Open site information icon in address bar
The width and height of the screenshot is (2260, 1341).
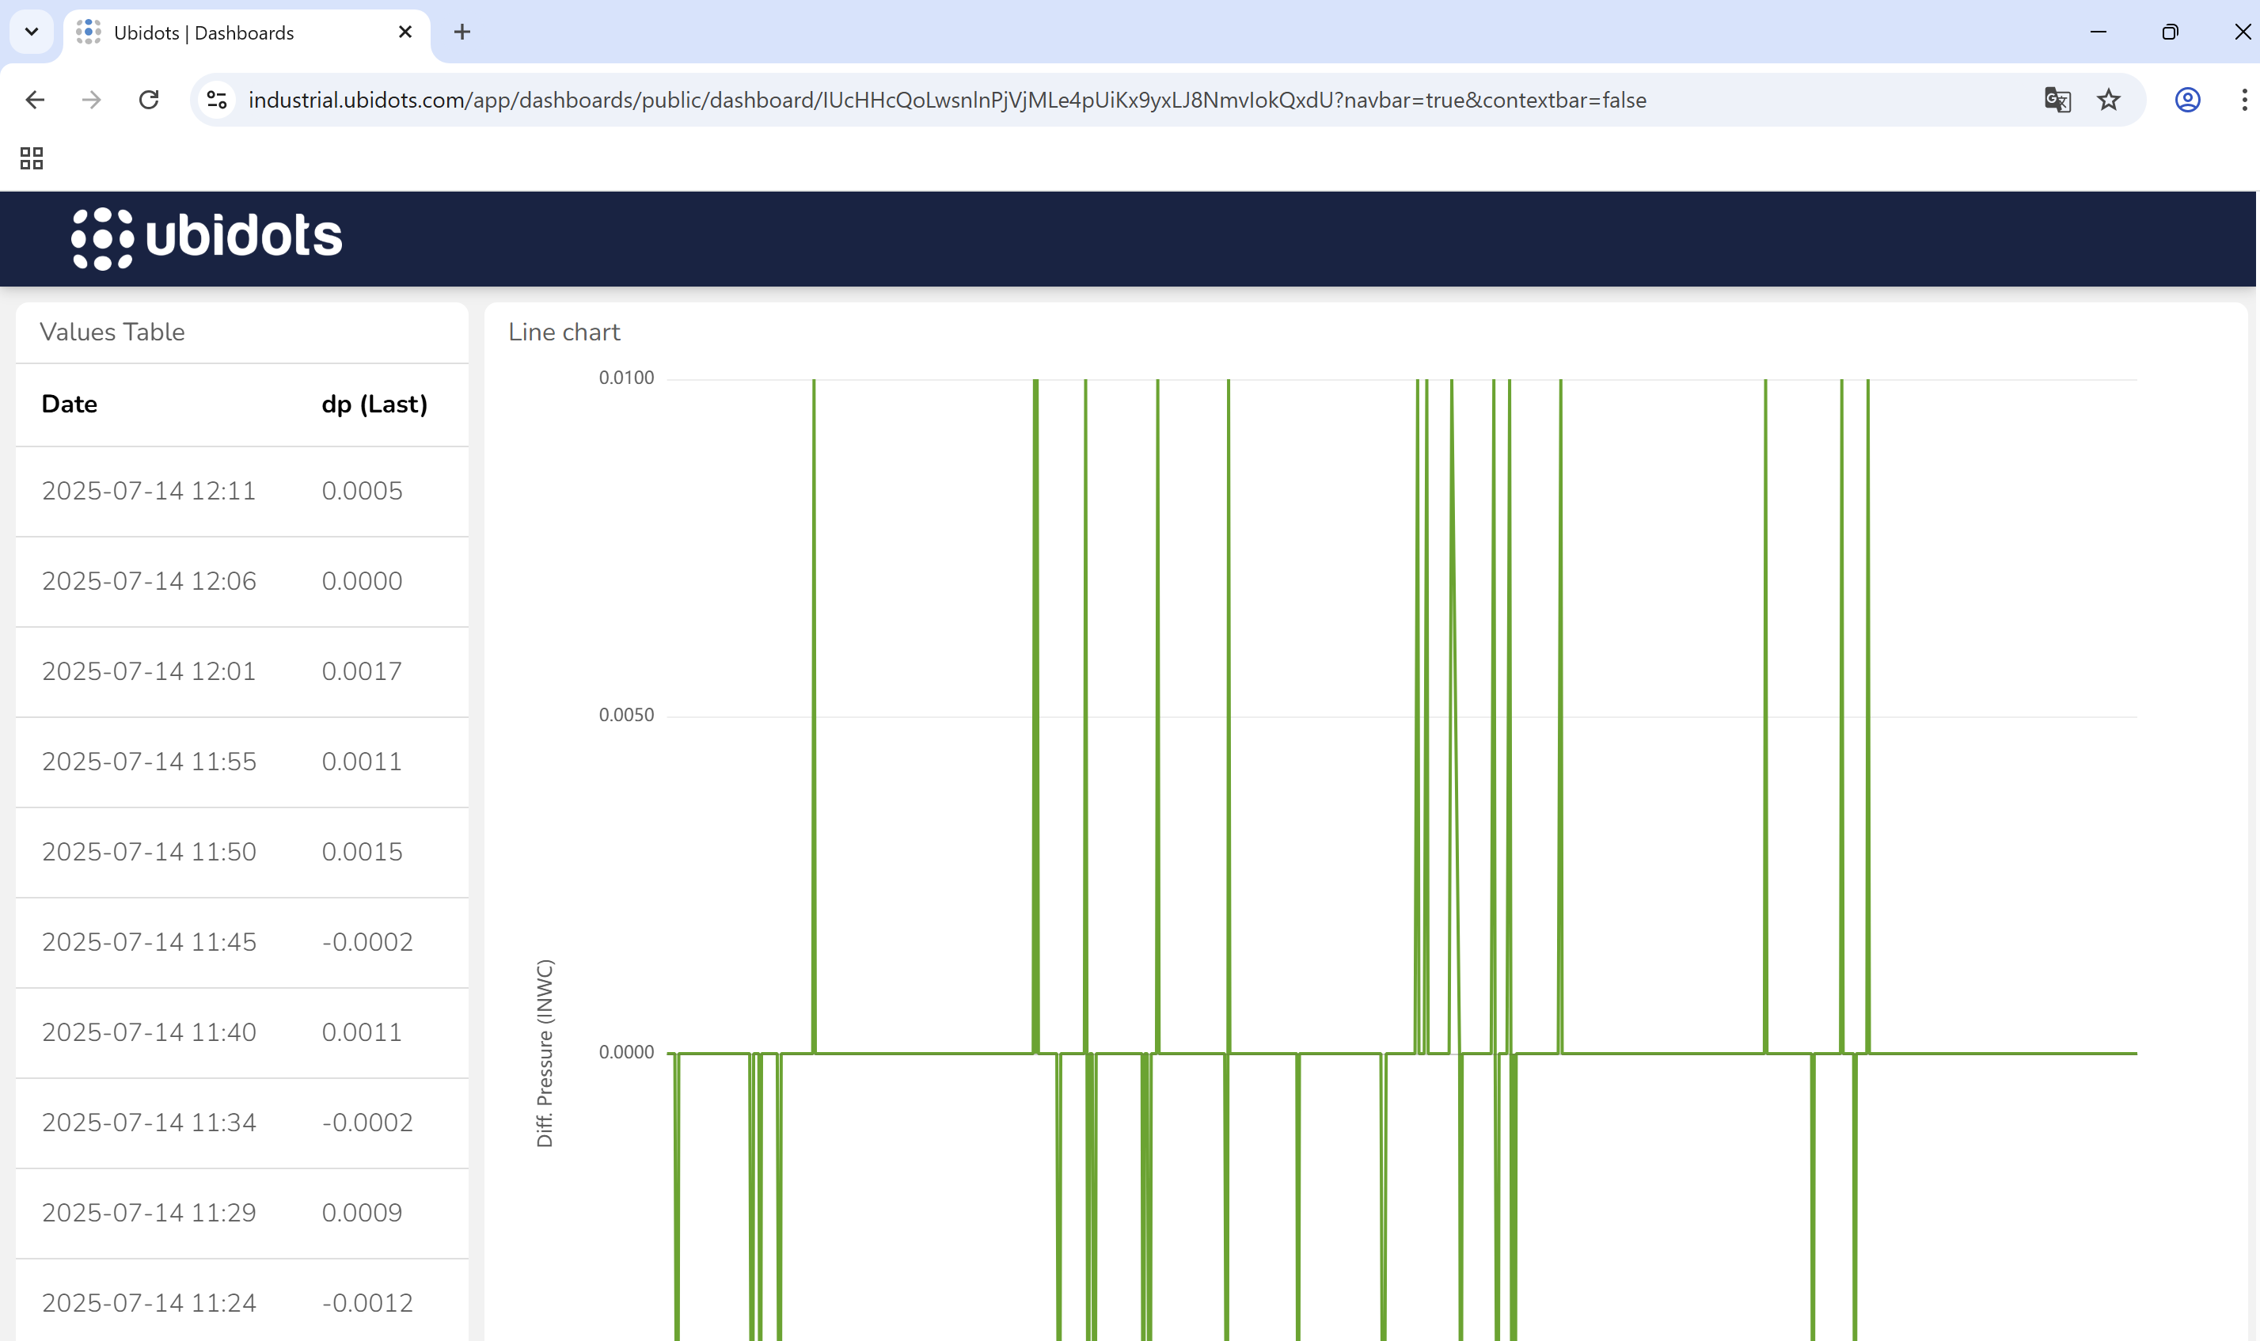click(x=217, y=100)
